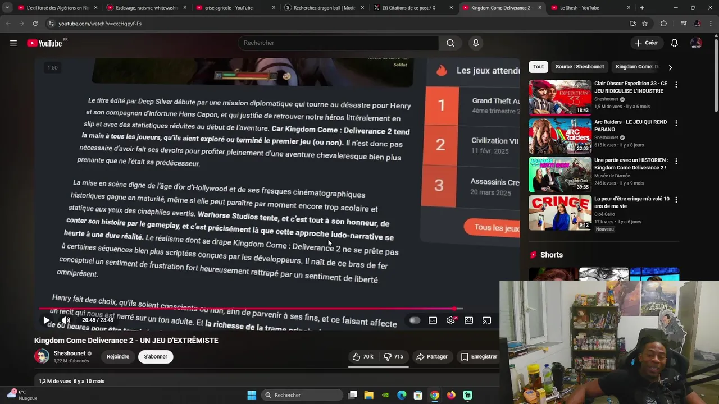This screenshot has width=719, height=404.
Task: Like the video with 70 k thumbs up
Action: [x=363, y=357]
